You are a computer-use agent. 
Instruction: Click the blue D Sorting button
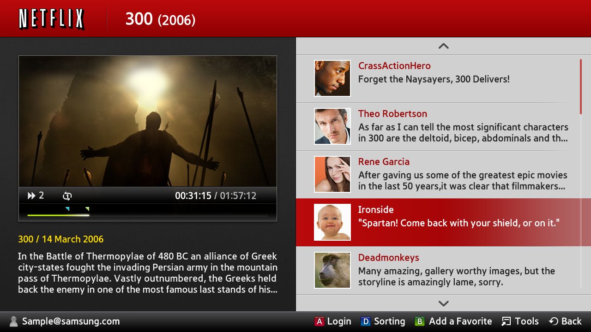(x=383, y=321)
